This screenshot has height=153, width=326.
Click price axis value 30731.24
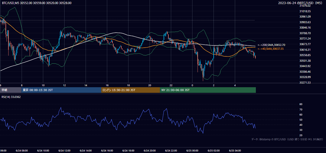pyautogui.click(x=305, y=39)
